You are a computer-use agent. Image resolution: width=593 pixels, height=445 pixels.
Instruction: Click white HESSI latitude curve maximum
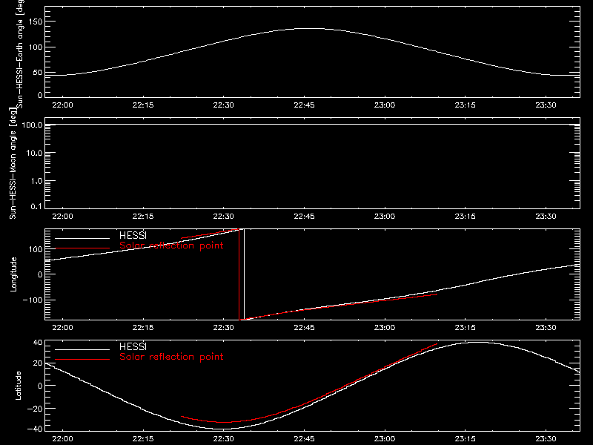point(477,343)
